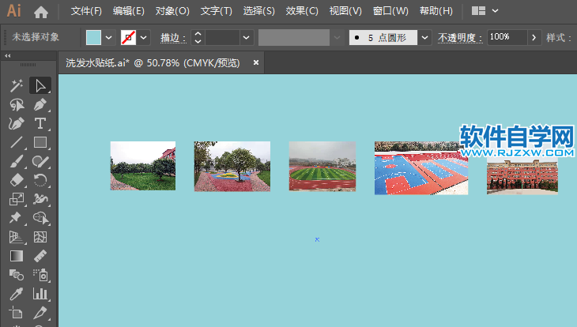The image size is (577, 327).
Task: Open the brush definition dropdown arrow
Action: pos(424,38)
